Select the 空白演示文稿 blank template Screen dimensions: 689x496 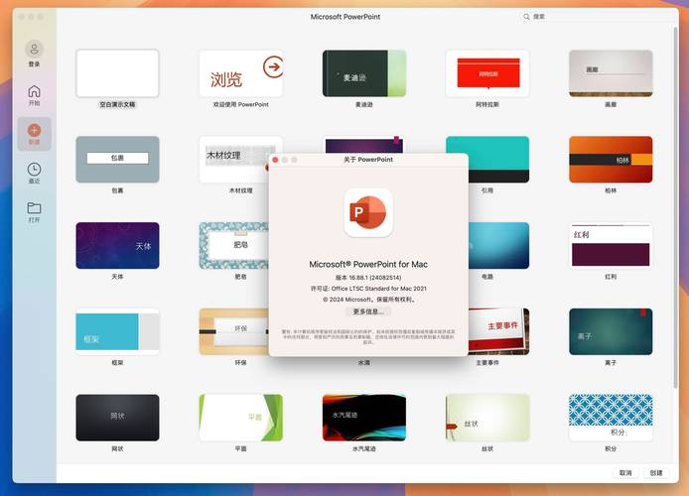[x=117, y=73]
